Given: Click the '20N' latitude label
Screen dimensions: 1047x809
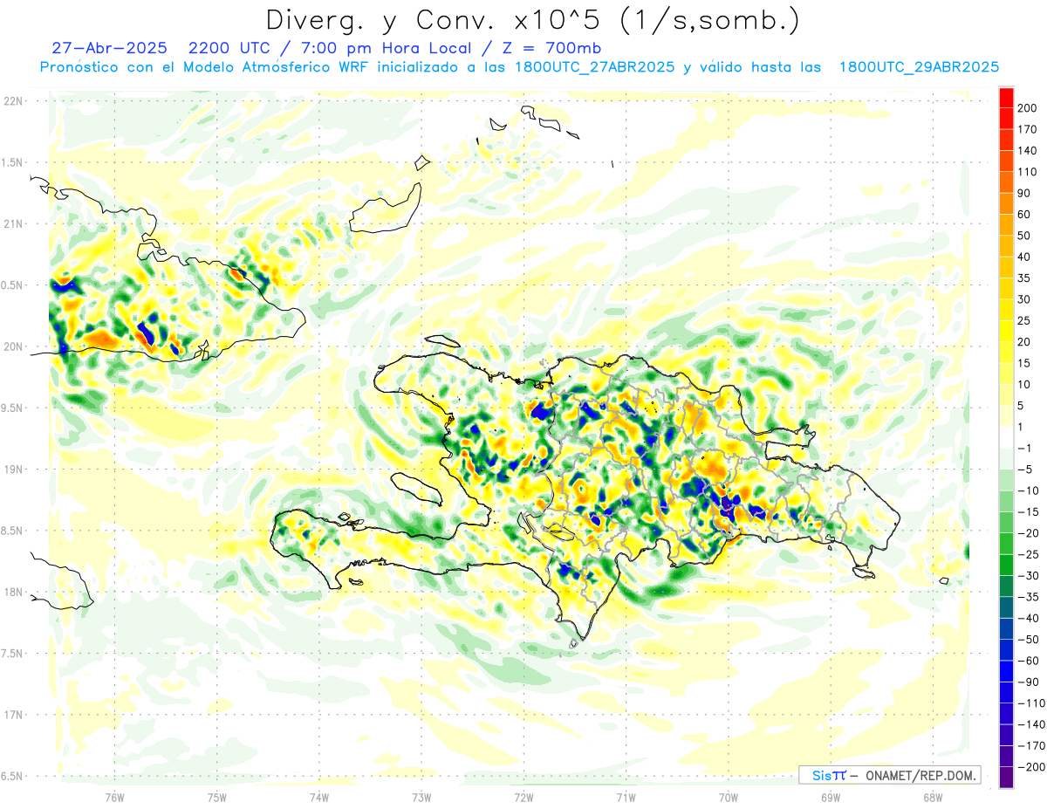Looking at the screenshot, I should [12, 346].
